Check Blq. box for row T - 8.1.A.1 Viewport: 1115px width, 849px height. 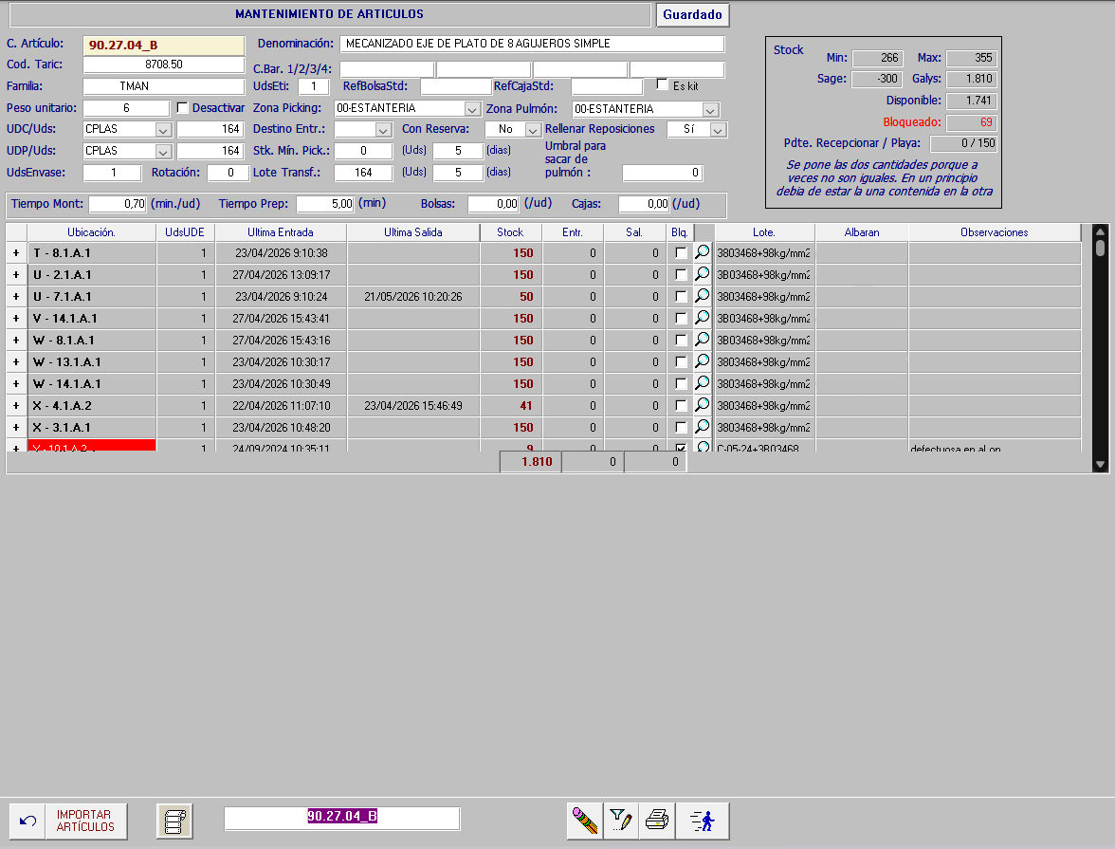(x=681, y=253)
